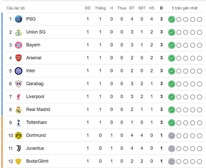Screen dimensions: 206x168
Task: Click the Union SG club logo
Action: tap(18, 32)
